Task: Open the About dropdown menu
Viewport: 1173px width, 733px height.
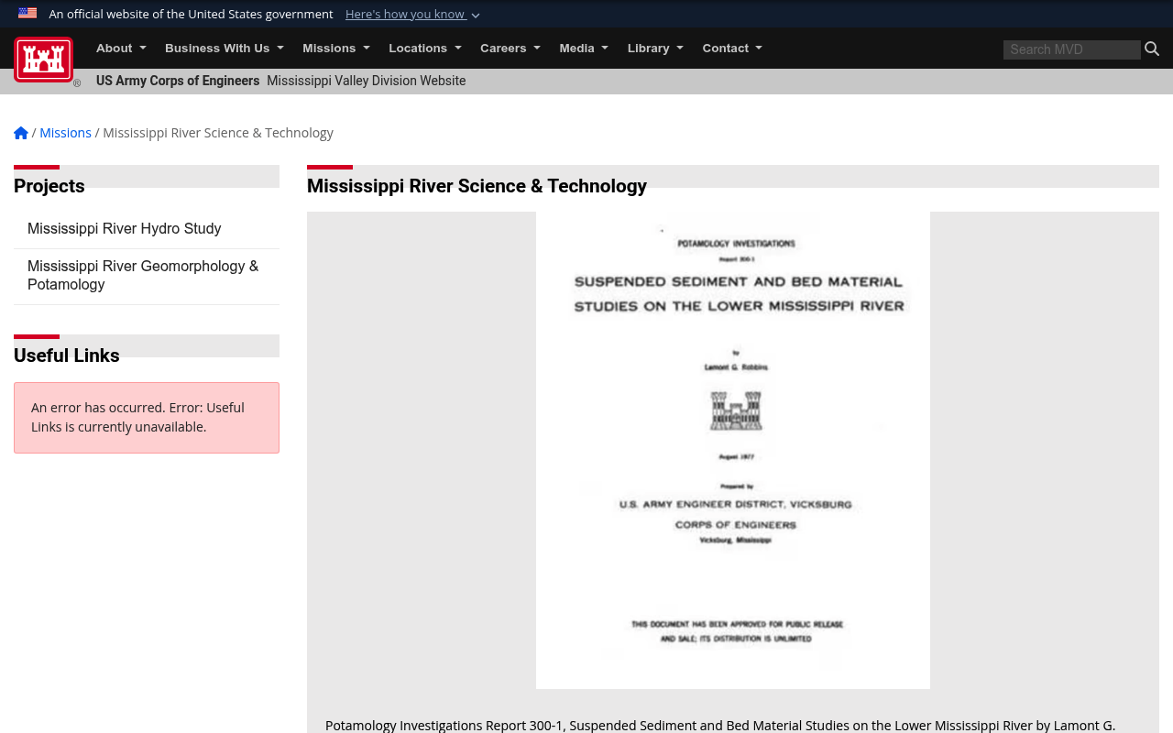Action: click(121, 48)
